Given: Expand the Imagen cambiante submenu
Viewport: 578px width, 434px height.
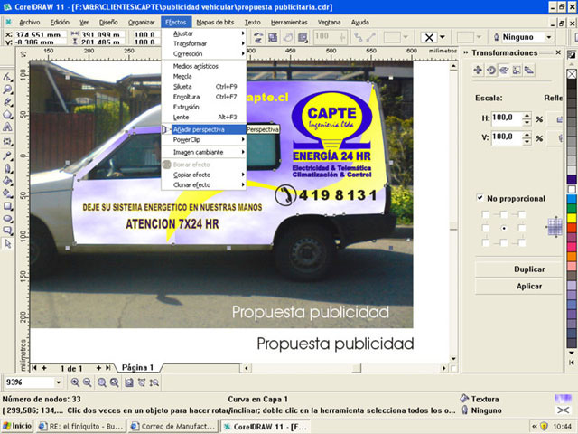Looking at the screenshot, I should [204, 152].
